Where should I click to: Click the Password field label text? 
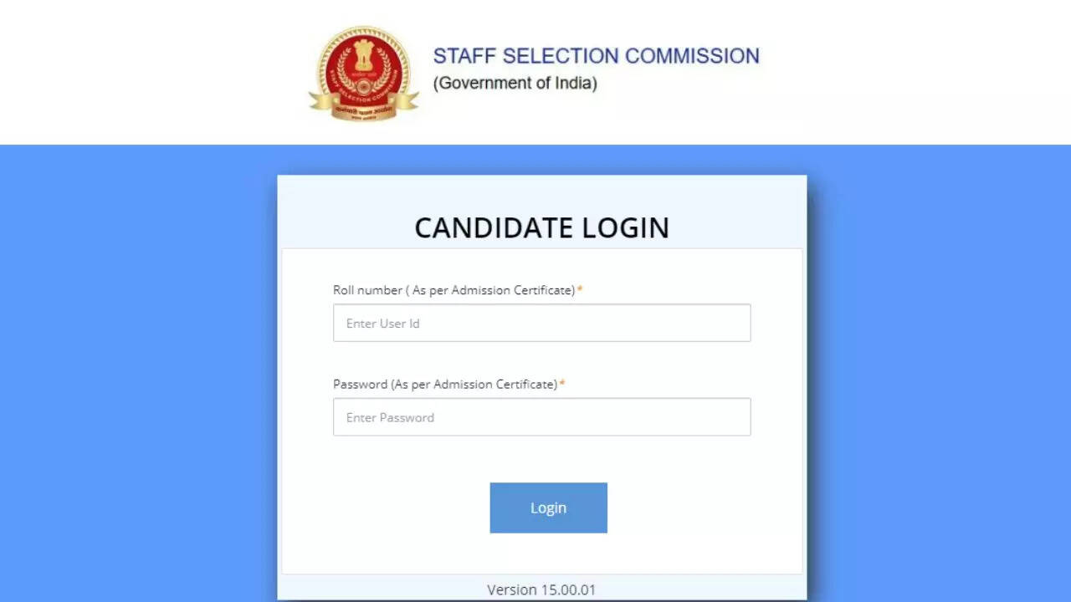click(444, 385)
